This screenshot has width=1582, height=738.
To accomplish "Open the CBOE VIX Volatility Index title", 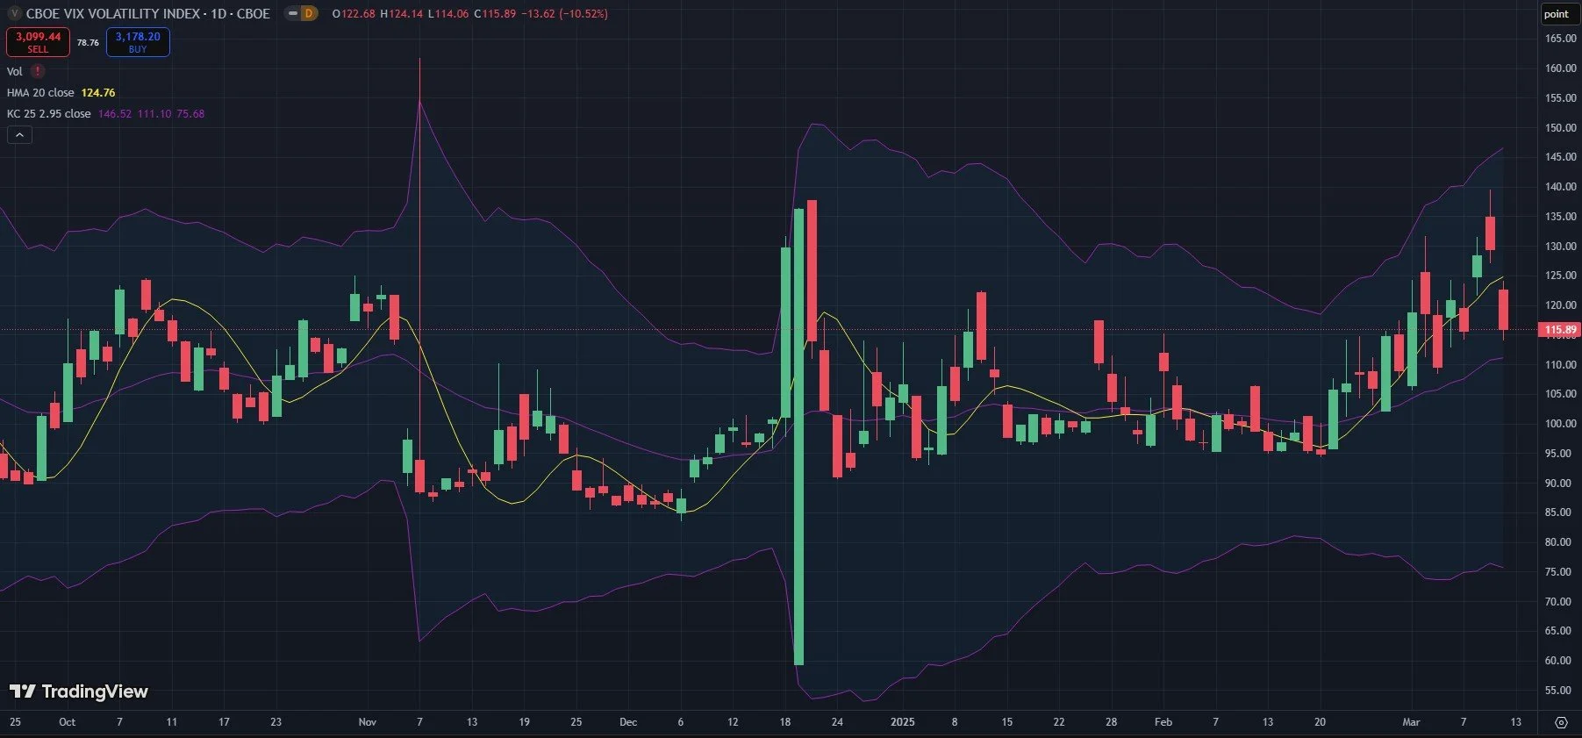I will [147, 13].
